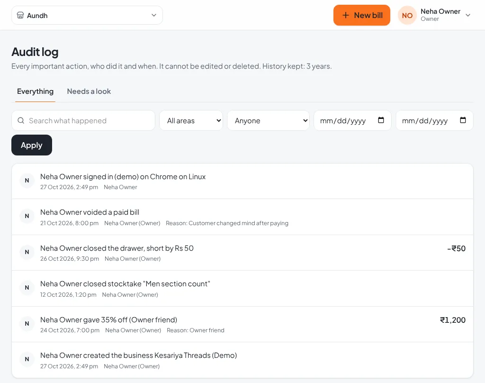Switch to the Needs a look tab
Image resolution: width=485 pixels, height=383 pixels.
pos(89,91)
